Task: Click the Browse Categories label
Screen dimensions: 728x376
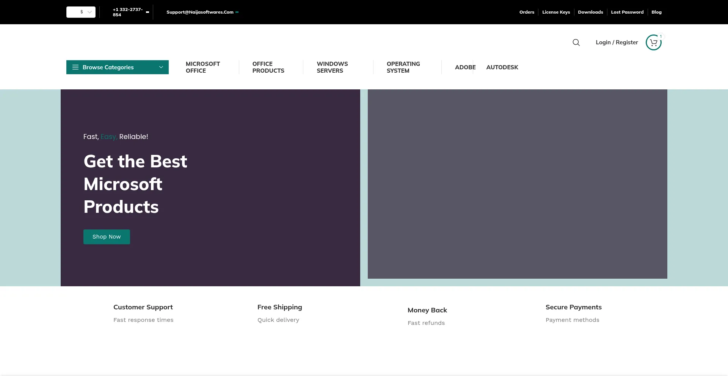Action: tap(108, 67)
